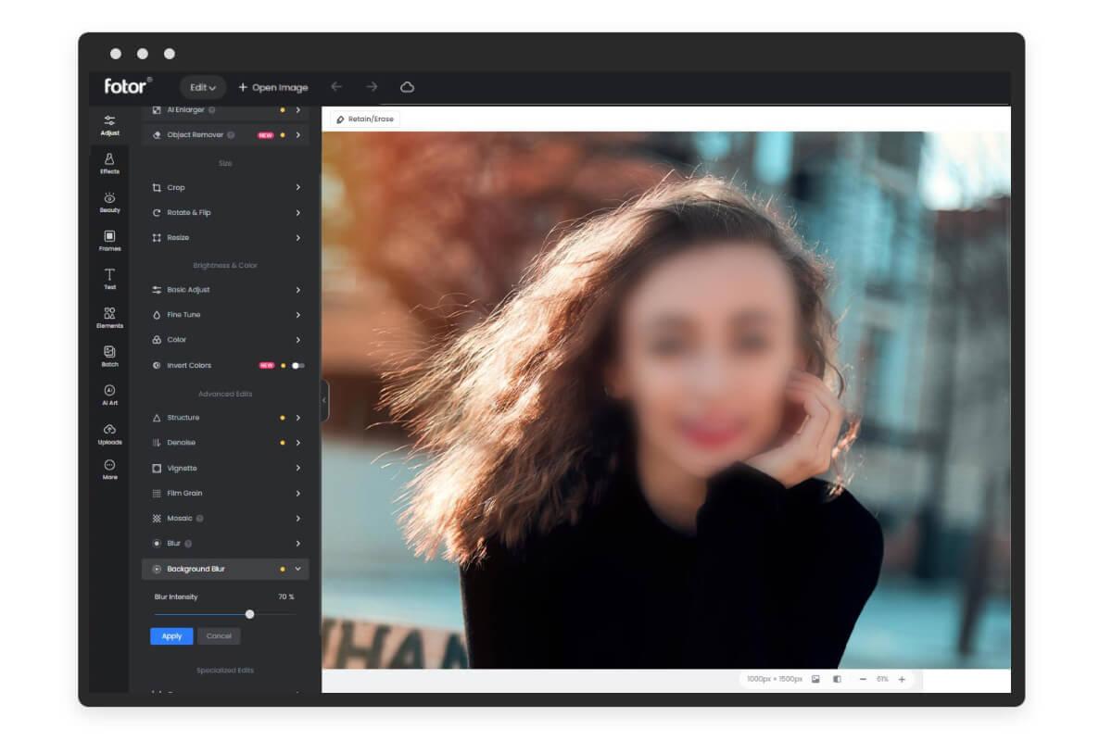Screen dimensions: 1112x741
Task: Expand the Film Grain chevron
Action: click(x=297, y=494)
